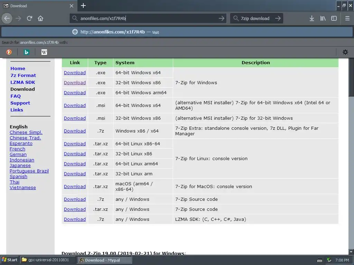The width and height of the screenshot is (354, 265).
Task: Switch to gpx-universal-20110831 taskbar window
Action: click(x=48, y=260)
